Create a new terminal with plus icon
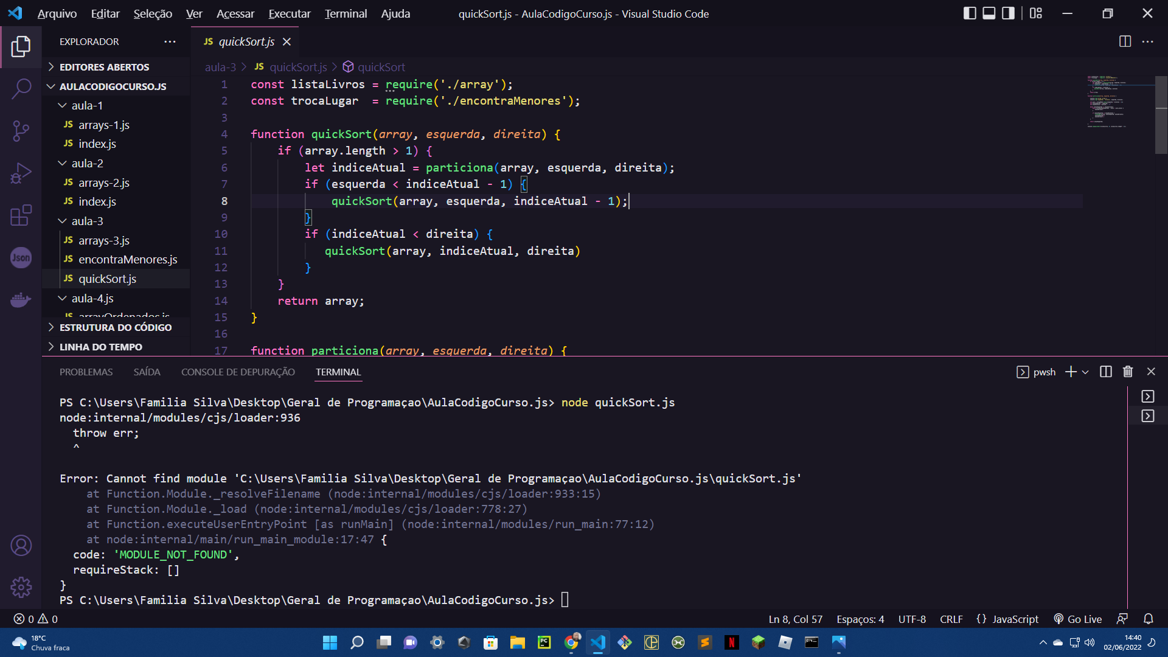Viewport: 1168px width, 657px height. tap(1071, 372)
